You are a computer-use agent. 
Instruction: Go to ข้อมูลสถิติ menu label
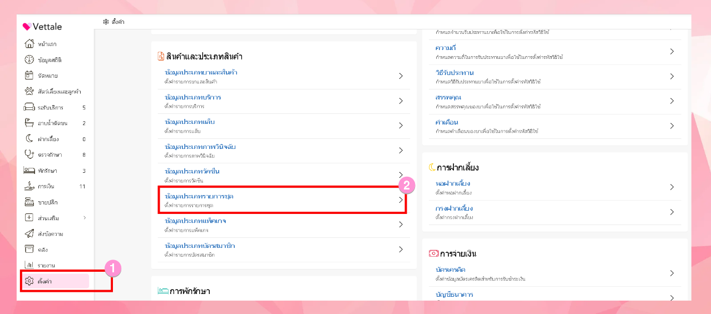[x=50, y=60]
